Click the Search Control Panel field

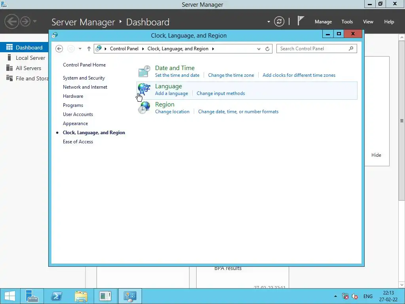[x=317, y=49]
